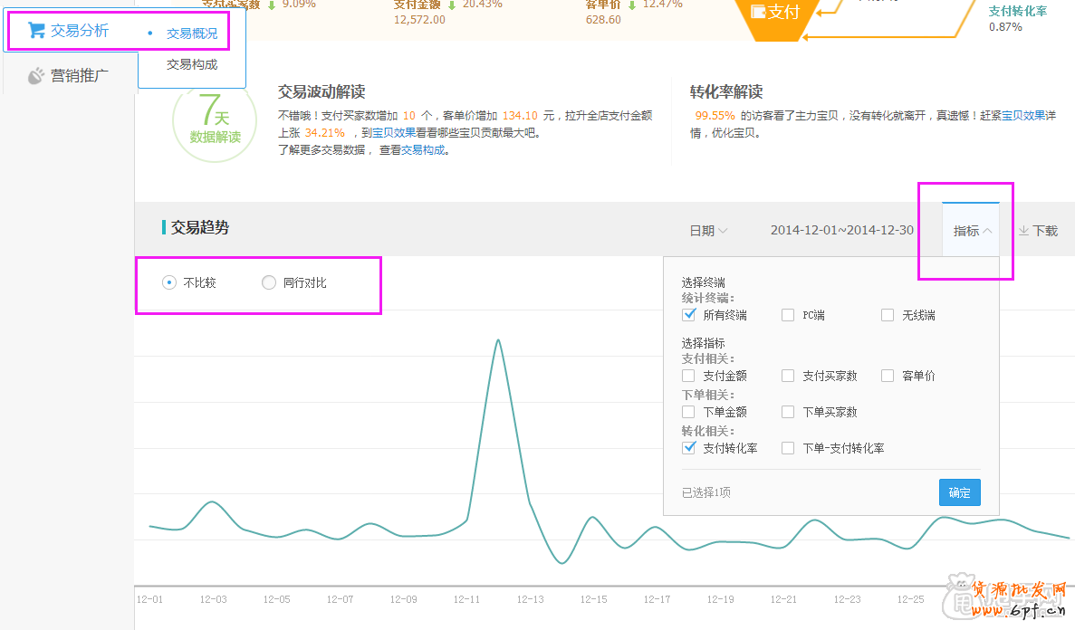
Task: Open 交易概况 submenu item
Action: coord(192,33)
